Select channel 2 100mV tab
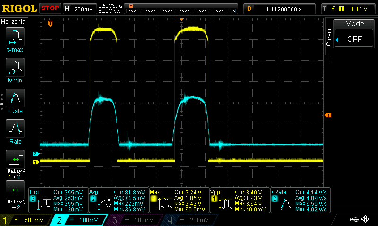 (x=79, y=220)
